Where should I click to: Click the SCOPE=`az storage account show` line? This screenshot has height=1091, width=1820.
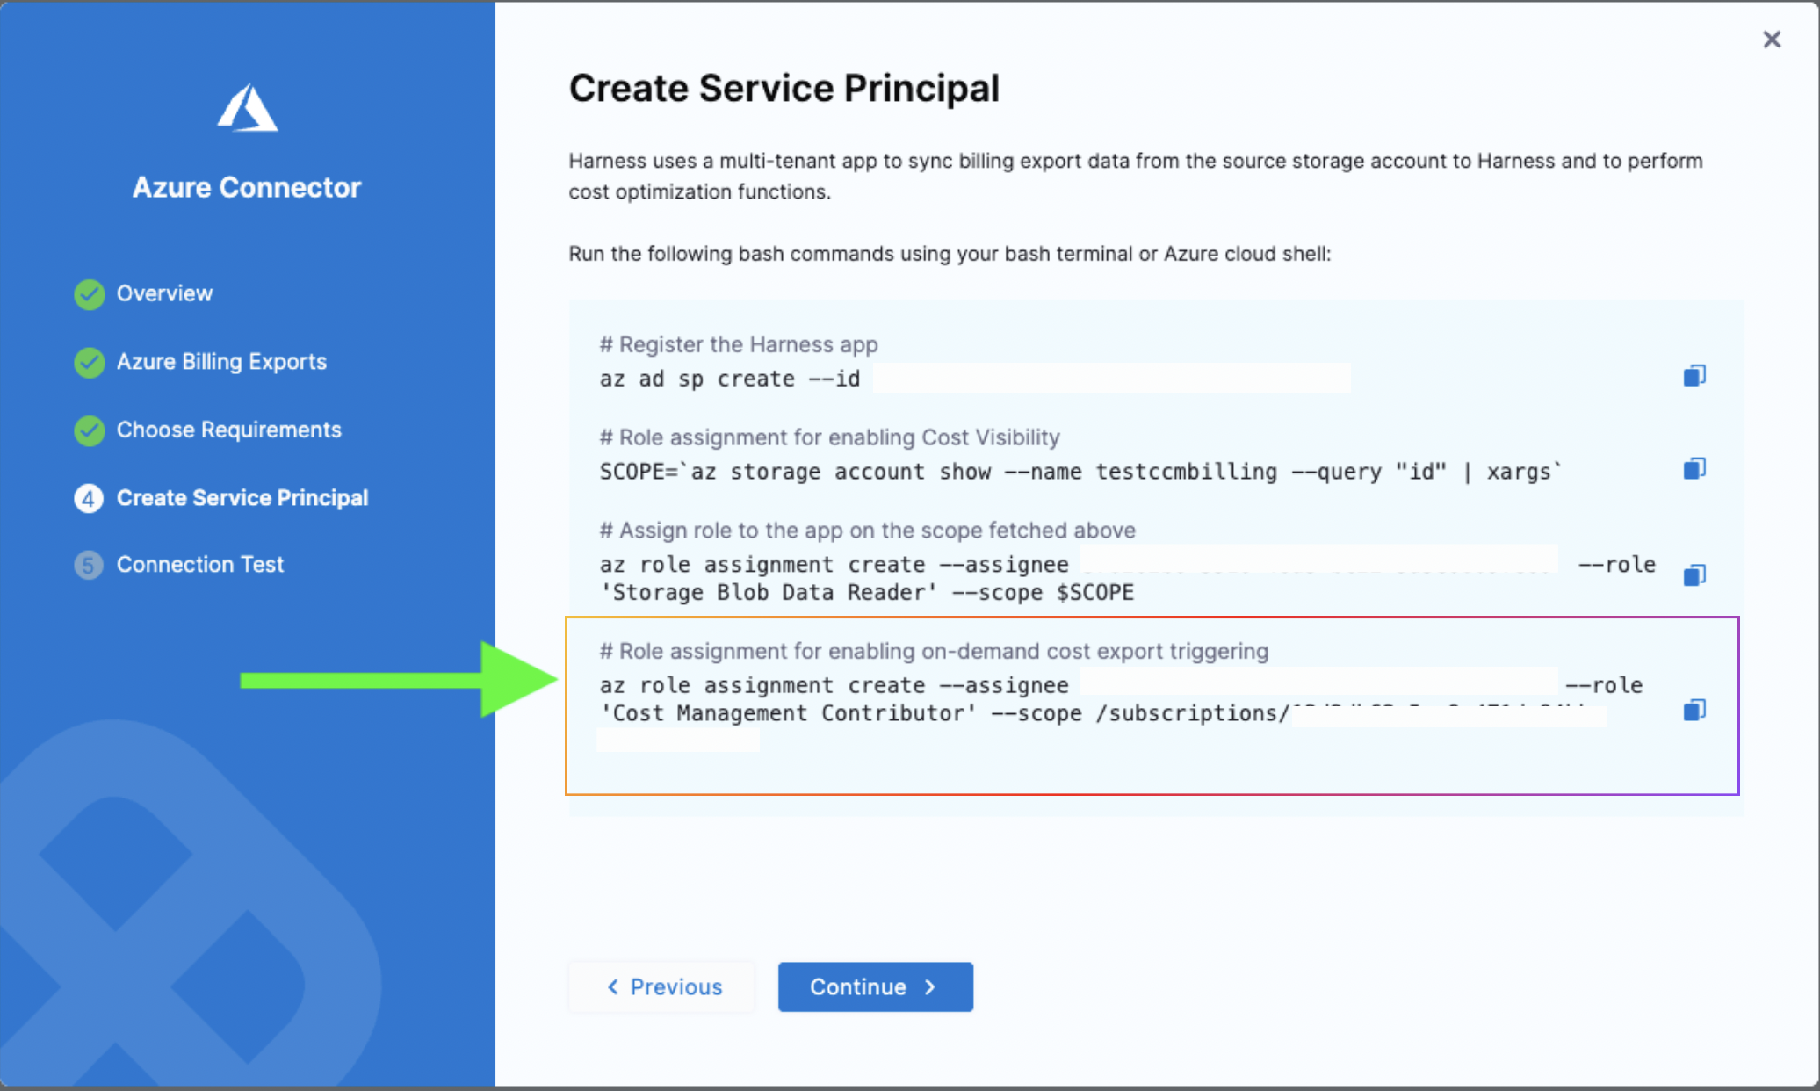tap(1081, 472)
